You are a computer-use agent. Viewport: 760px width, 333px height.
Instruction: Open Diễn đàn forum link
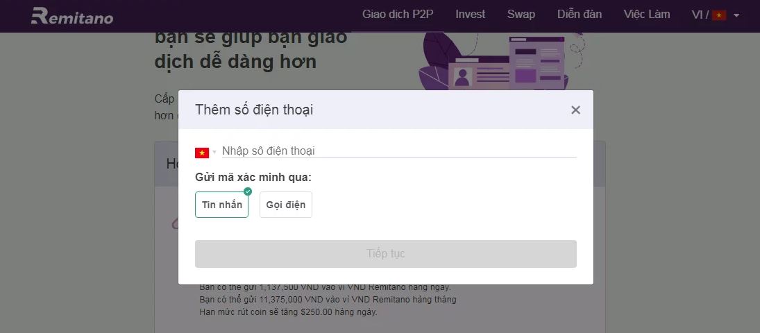click(x=580, y=15)
